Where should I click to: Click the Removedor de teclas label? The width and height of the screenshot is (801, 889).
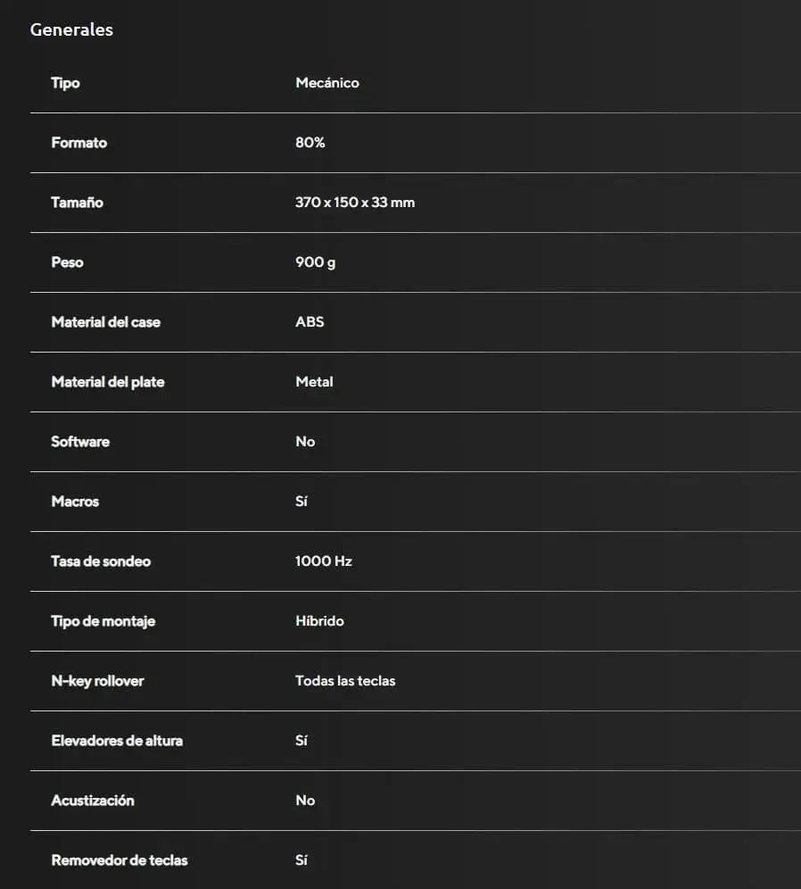120,860
